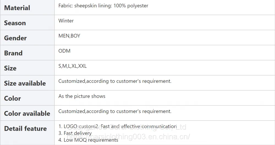This screenshot has height=145, width=275.
Task: Click the Material row label
Action: click(17, 8)
